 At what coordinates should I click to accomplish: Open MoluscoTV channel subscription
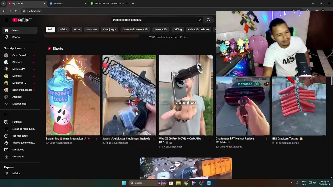pos(20,69)
